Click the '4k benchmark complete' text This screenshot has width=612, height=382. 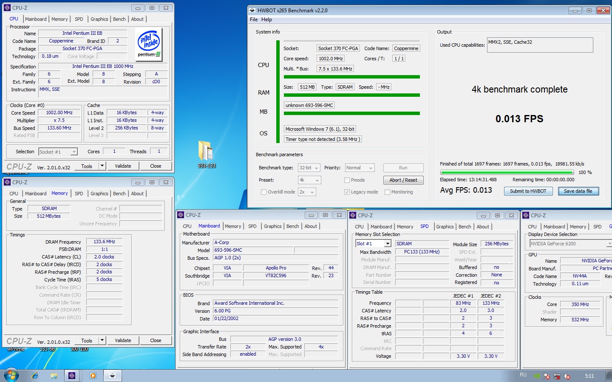(519, 90)
